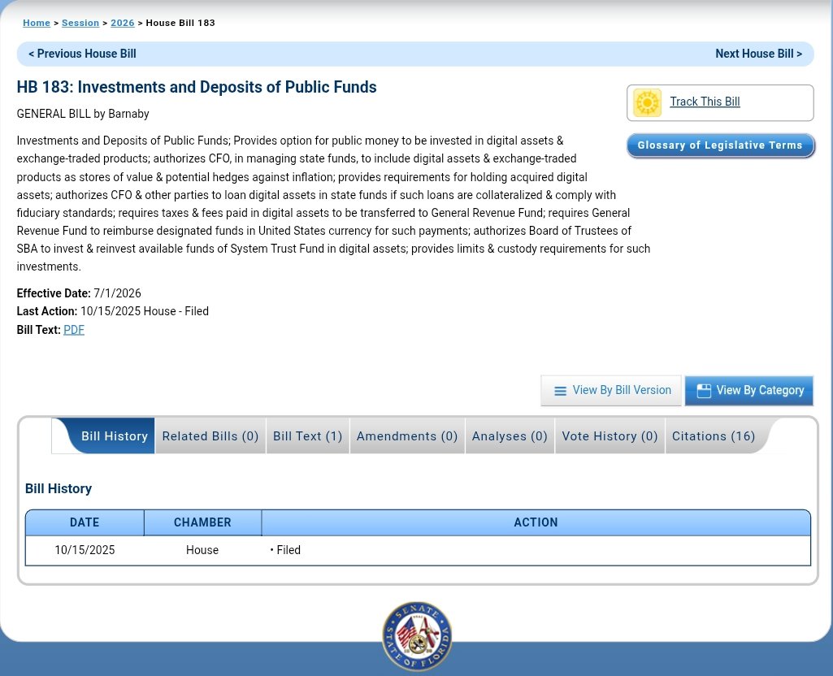The image size is (833, 676).
Task: Go to Previous House Bill
Action: tap(82, 54)
